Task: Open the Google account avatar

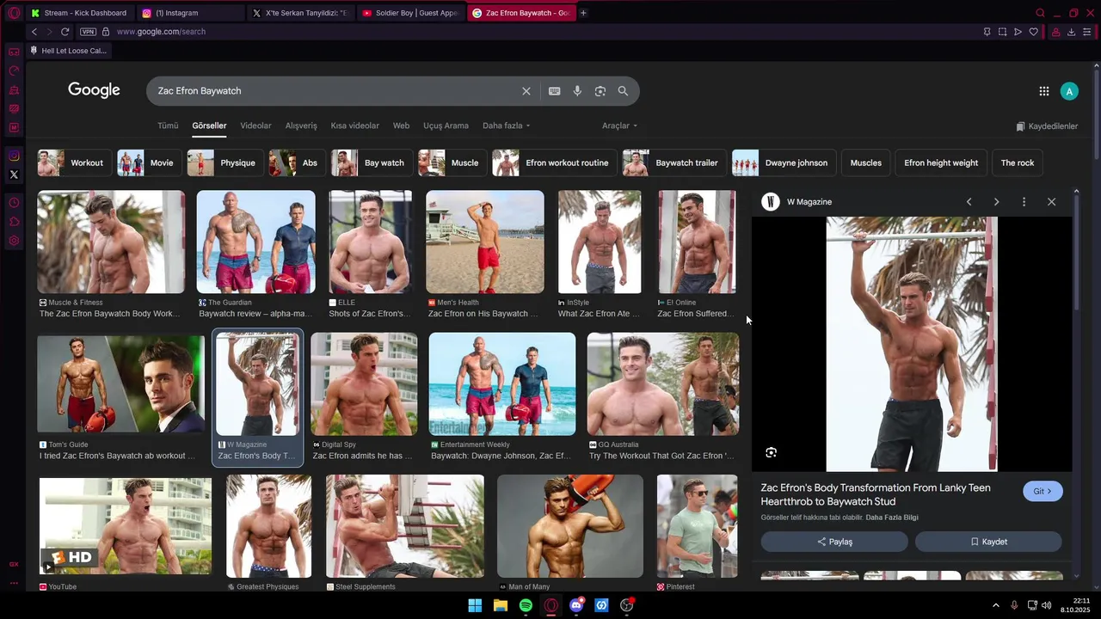Action: [x=1069, y=91]
